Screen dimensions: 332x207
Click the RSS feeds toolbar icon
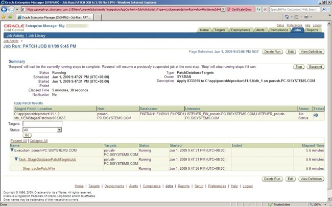[x=296, y=17]
